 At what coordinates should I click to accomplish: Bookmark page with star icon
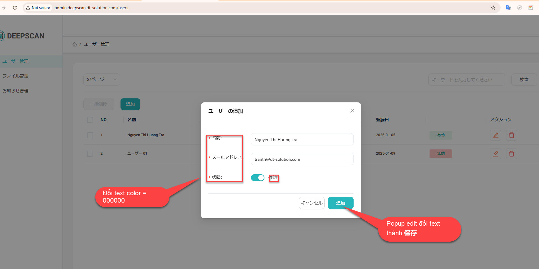click(493, 8)
